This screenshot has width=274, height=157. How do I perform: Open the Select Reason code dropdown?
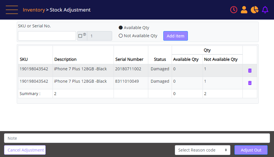pos(203,150)
